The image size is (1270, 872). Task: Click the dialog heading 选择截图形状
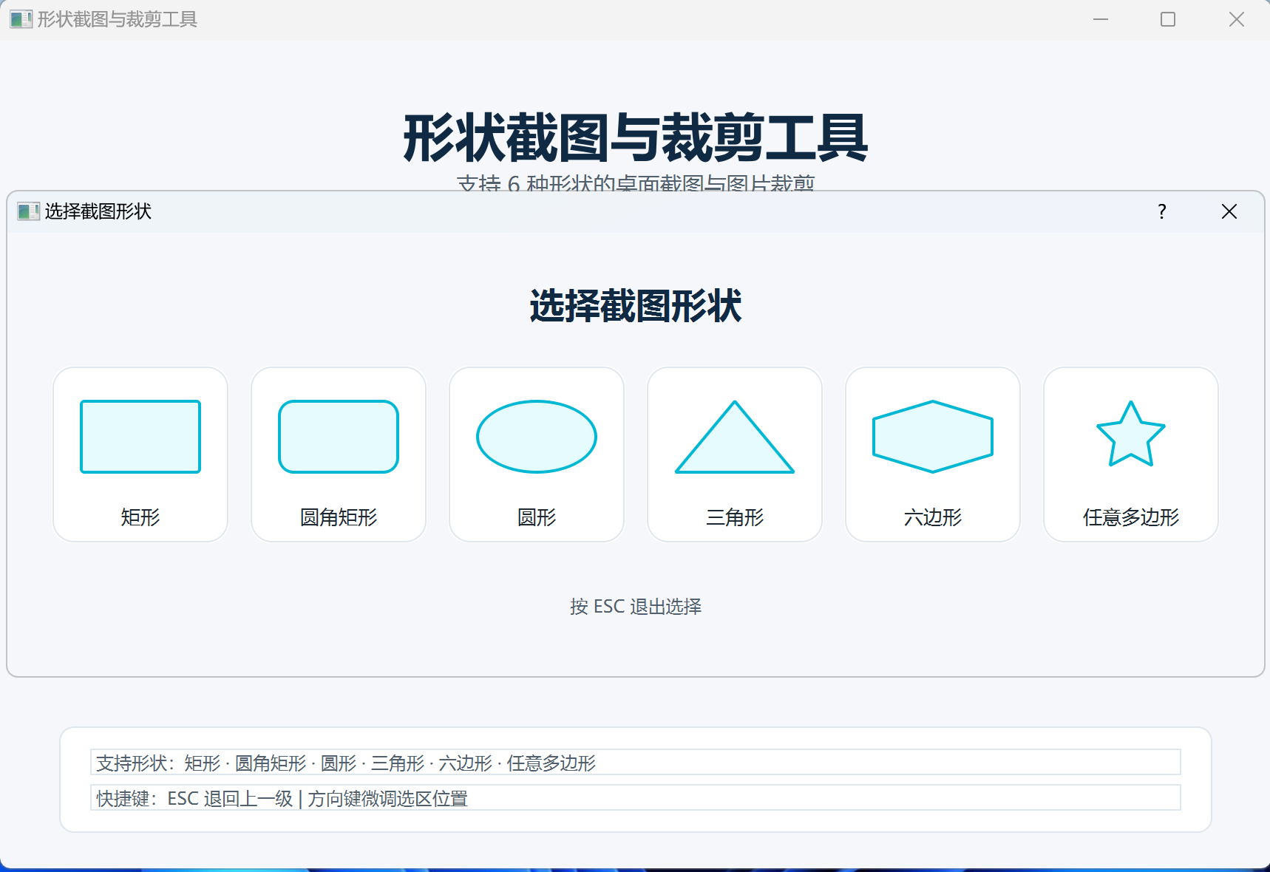[x=636, y=306]
